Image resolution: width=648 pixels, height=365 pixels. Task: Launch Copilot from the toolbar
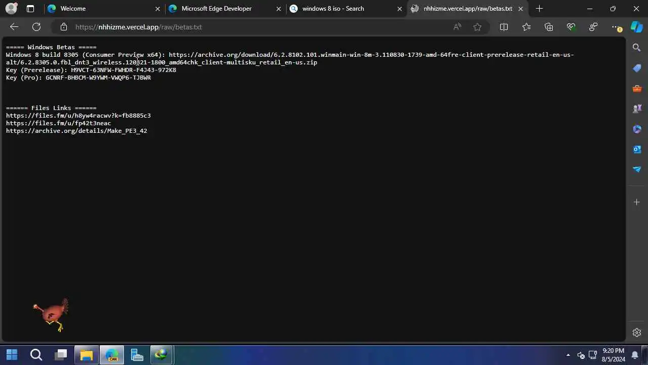tap(637, 27)
